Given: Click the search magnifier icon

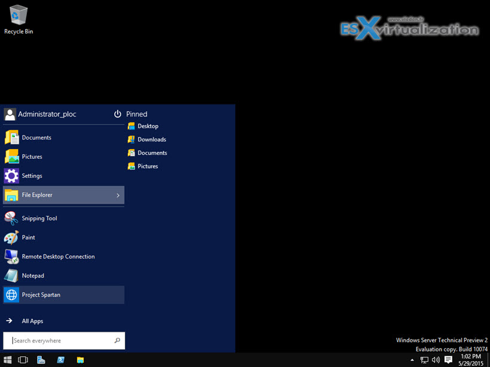Looking at the screenshot, I should 117,341.
